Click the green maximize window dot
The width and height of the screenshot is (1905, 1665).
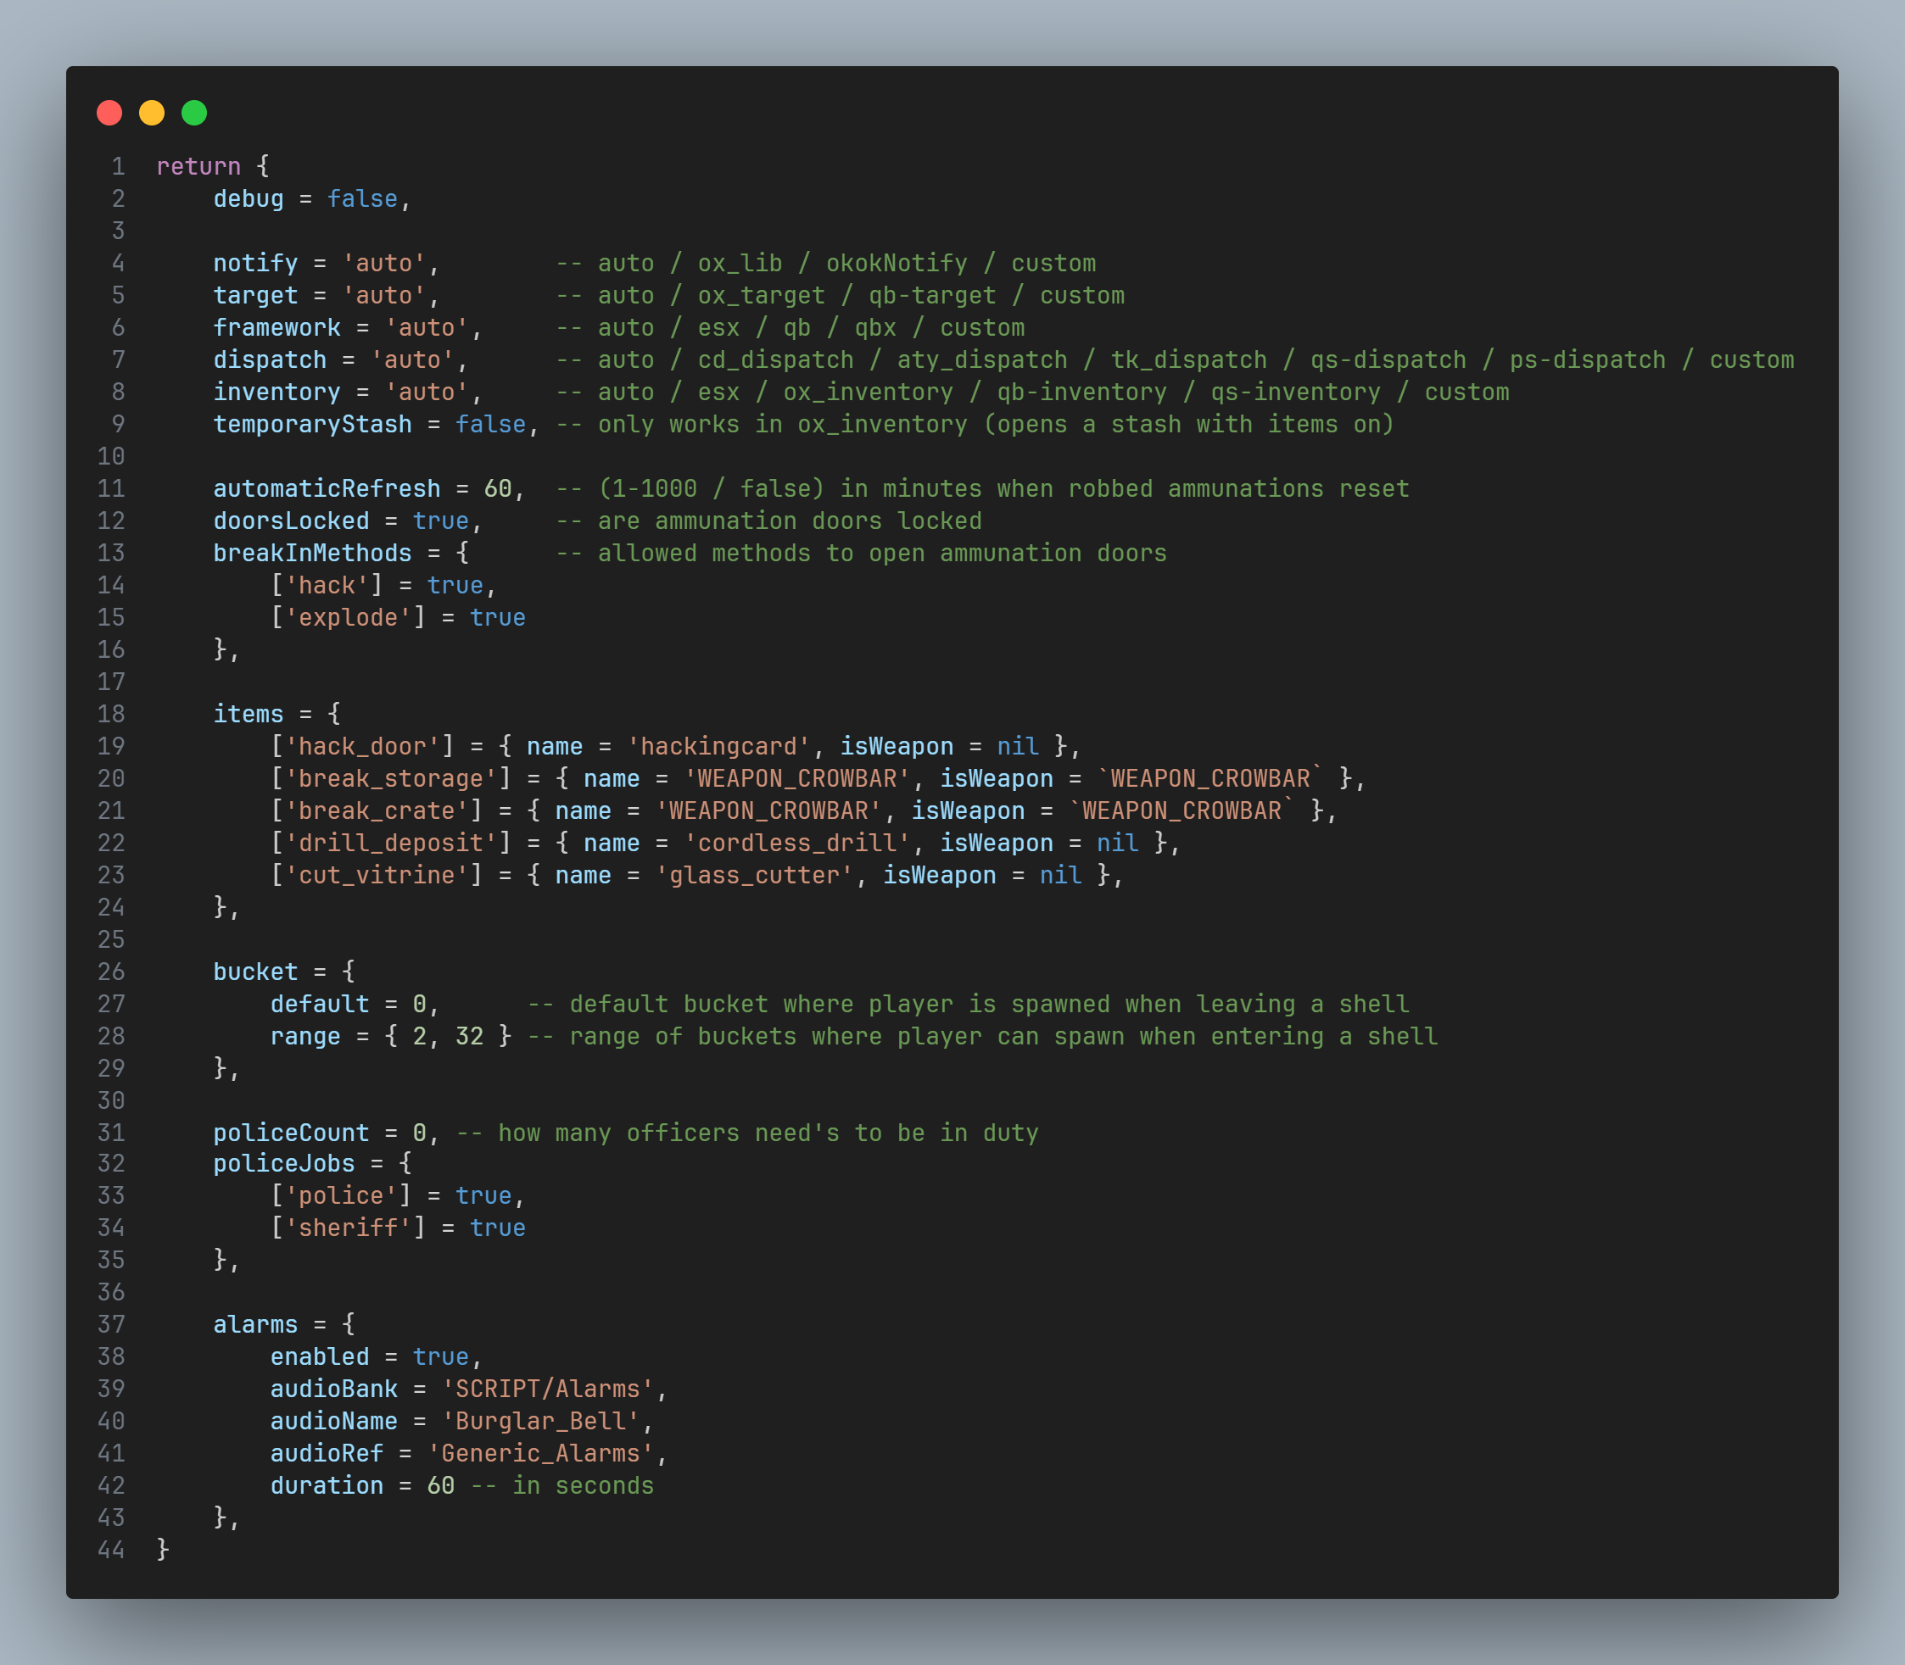pos(194,113)
